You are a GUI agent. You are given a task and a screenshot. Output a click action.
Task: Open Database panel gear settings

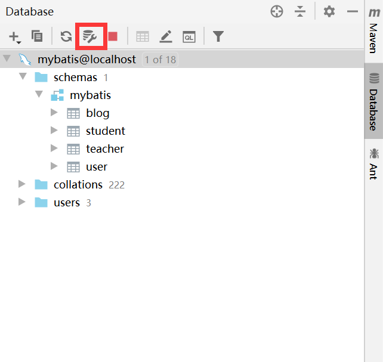pyautogui.click(x=329, y=11)
